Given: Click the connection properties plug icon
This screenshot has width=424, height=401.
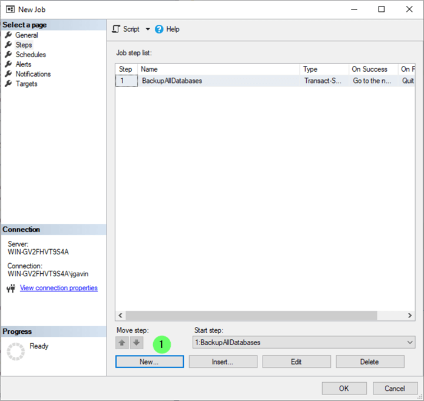Looking at the screenshot, I should (11, 289).
